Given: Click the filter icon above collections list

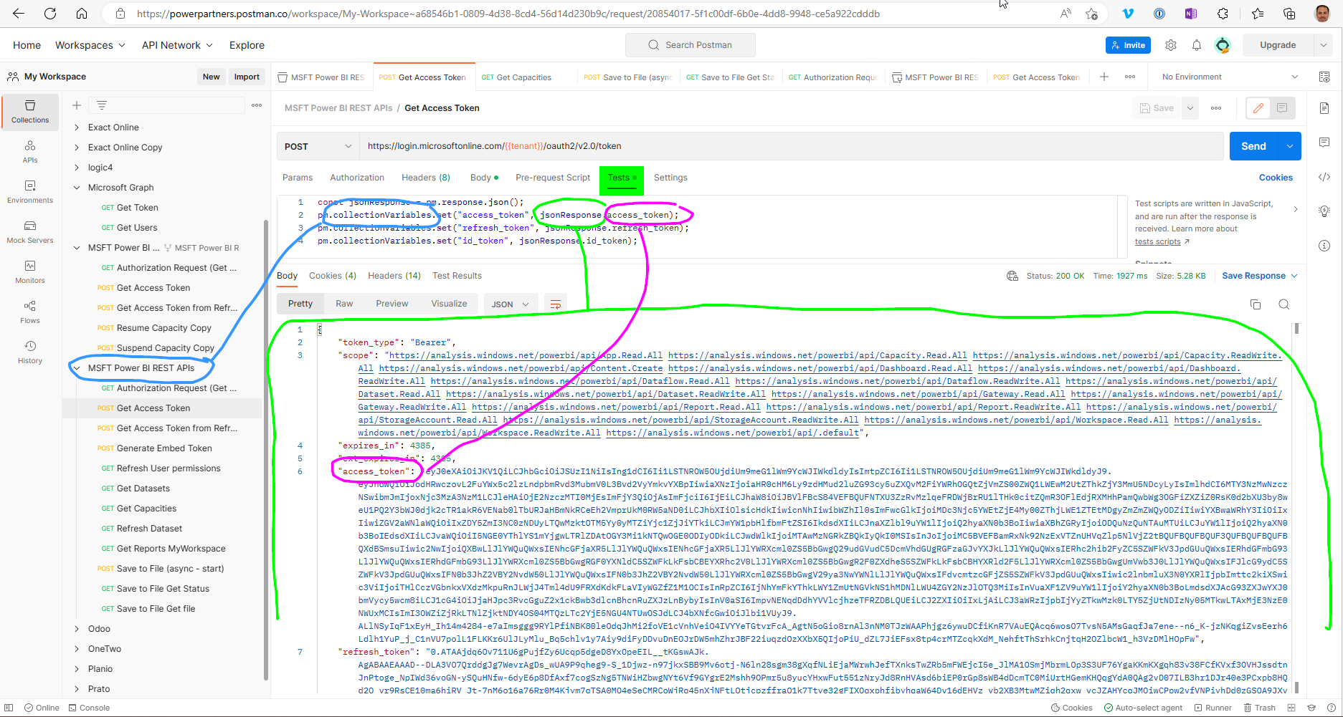Looking at the screenshot, I should [102, 105].
